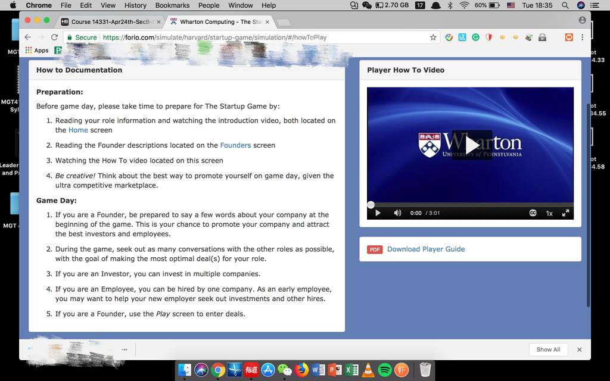Click the US flag input source icon
The image size is (610, 381).
click(x=511, y=5)
